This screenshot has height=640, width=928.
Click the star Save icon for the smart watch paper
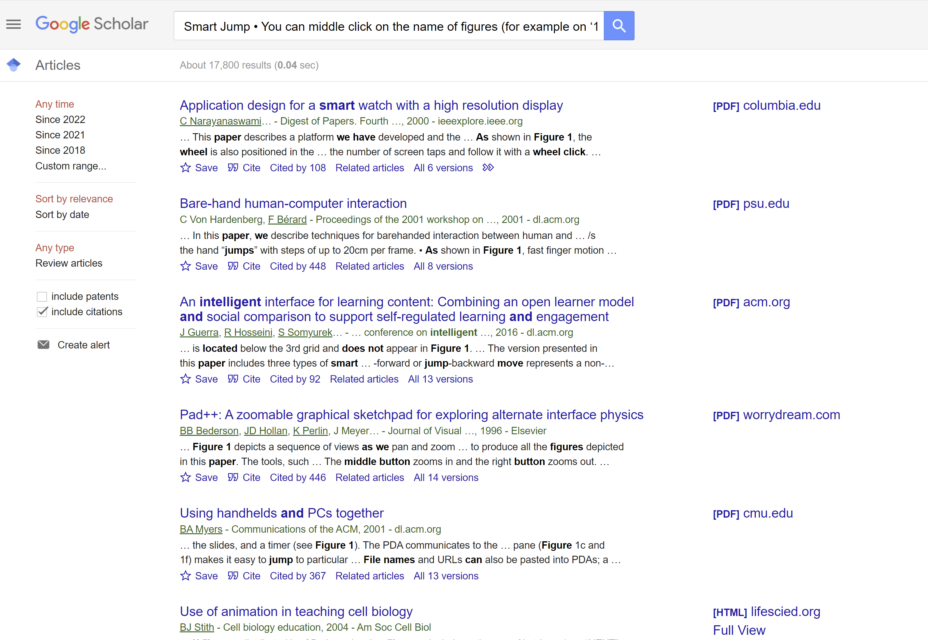(186, 168)
